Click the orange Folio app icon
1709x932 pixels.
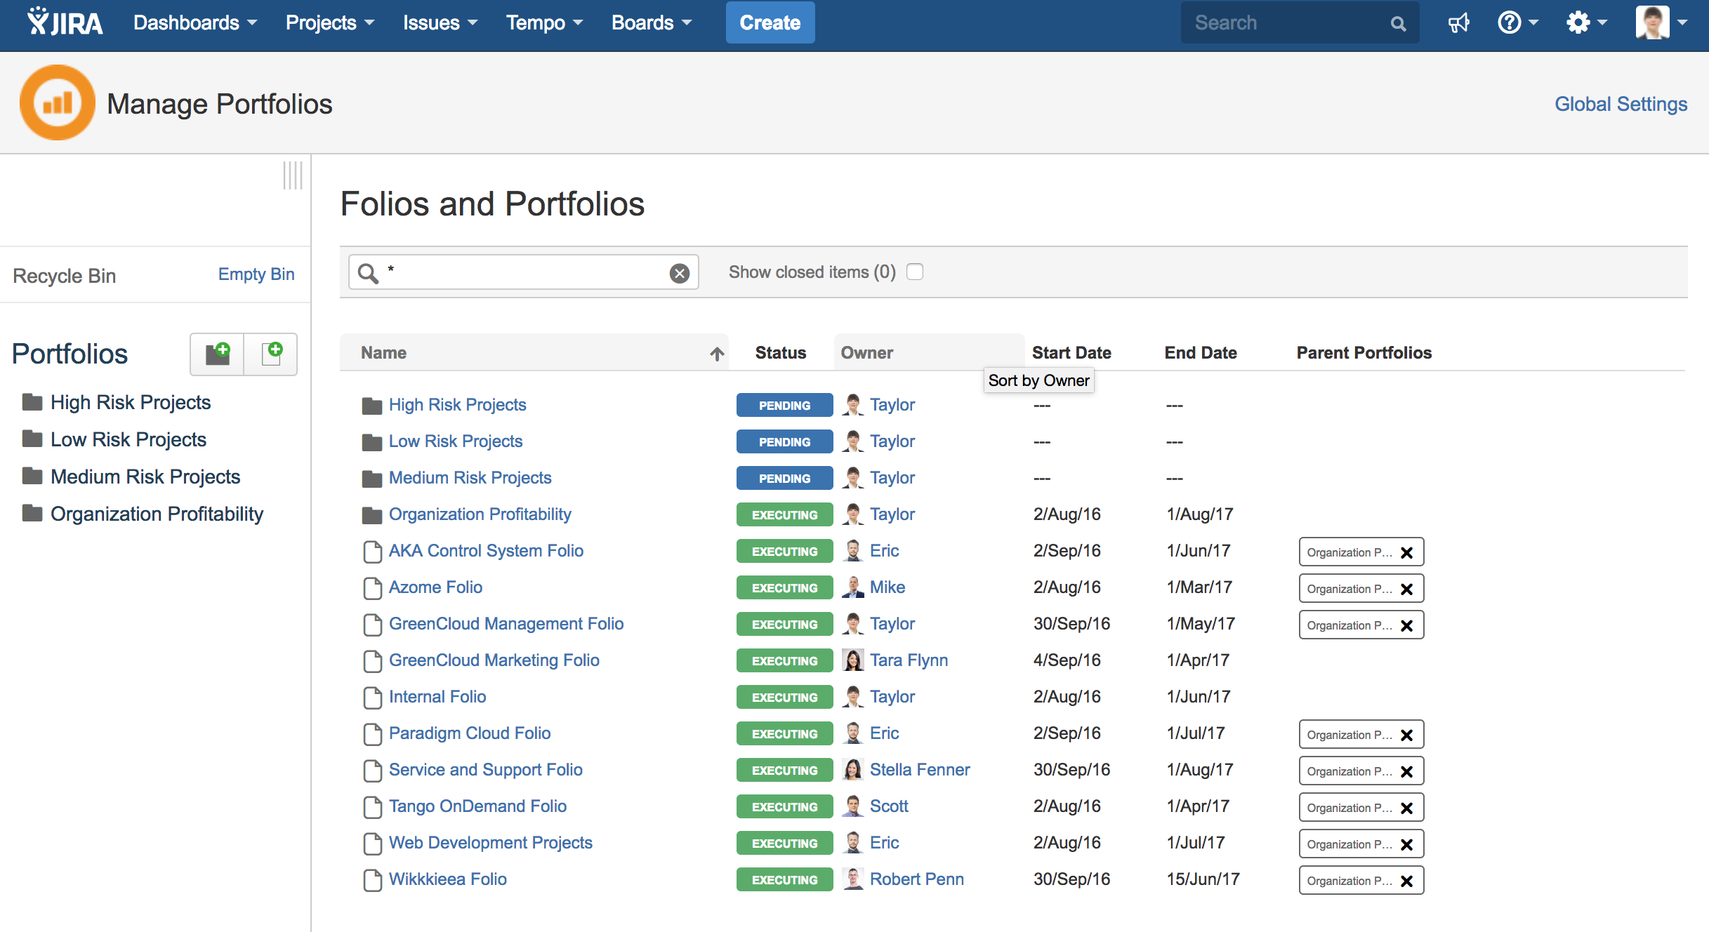pos(57,103)
